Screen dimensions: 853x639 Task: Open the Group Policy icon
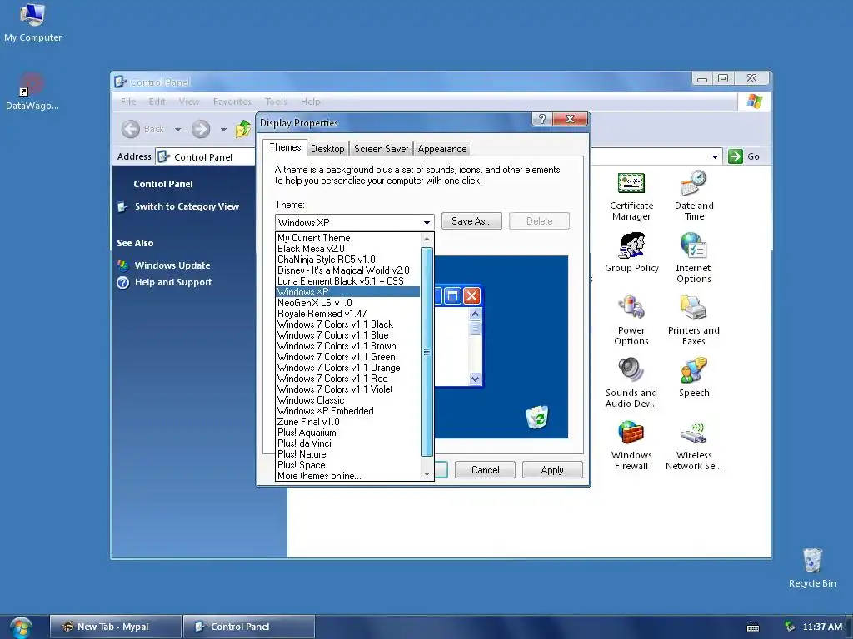click(x=631, y=245)
